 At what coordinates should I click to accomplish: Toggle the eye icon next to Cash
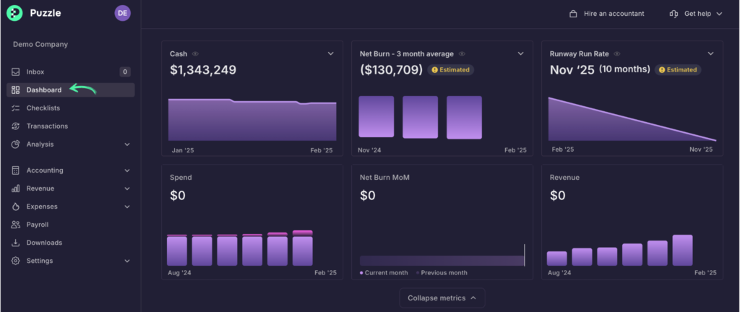[x=196, y=54]
